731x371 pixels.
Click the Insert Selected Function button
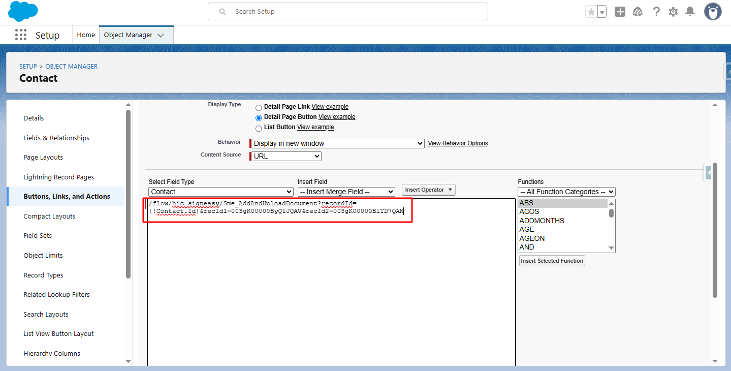tap(552, 261)
